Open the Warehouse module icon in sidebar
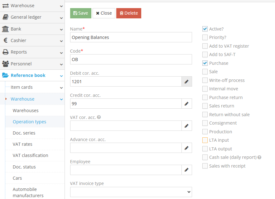275x199 pixels. coord(5,5)
